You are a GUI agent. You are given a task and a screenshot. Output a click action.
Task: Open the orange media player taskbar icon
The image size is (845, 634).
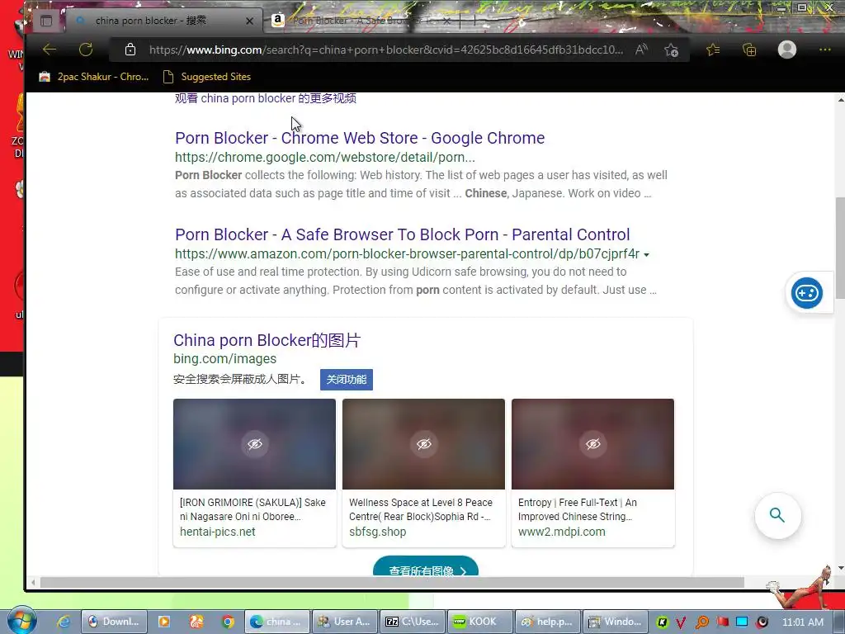[x=164, y=622]
